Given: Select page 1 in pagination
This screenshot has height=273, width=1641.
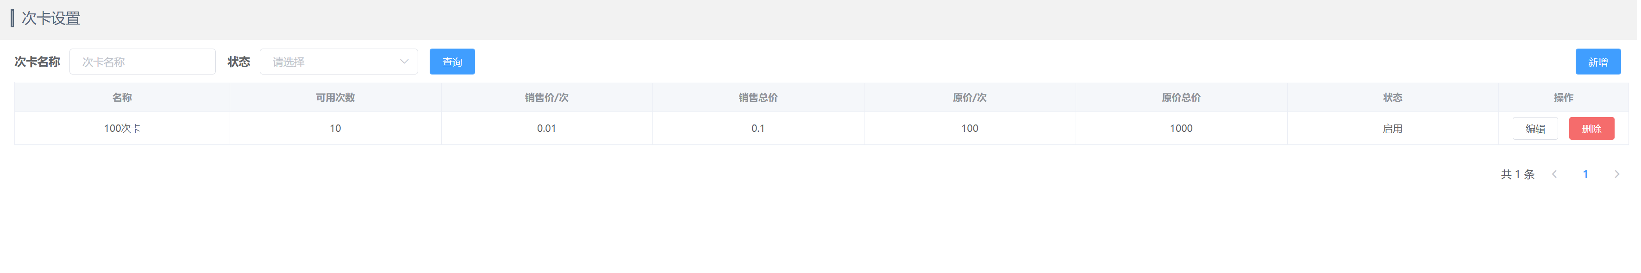Looking at the screenshot, I should pyautogui.click(x=1585, y=174).
